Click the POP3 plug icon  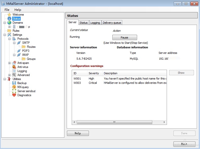tap(19, 51)
